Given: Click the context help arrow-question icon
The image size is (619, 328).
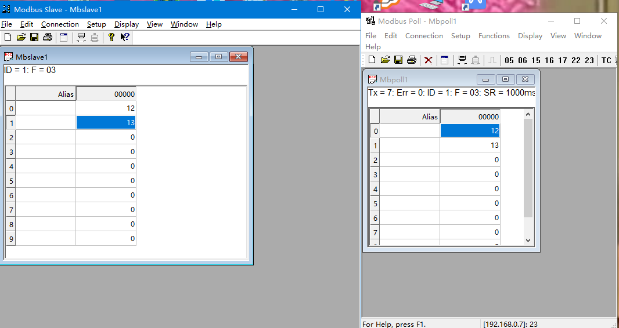Looking at the screenshot, I should coord(125,38).
